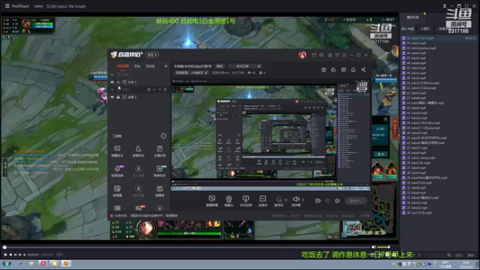The width and height of the screenshot is (480, 270).
Task: Select playlist item 02. lubo2.mp4
Action: pos(439,43)
